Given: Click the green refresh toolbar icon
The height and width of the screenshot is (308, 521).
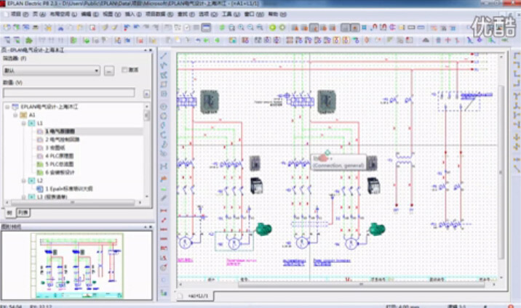Looking at the screenshot, I should pyautogui.click(x=222, y=28).
